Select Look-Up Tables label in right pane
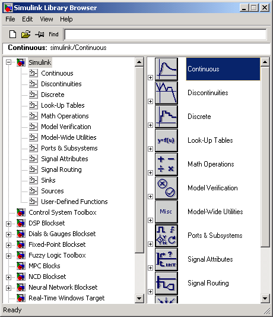 210,140
